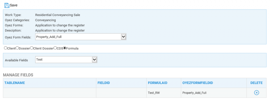The width and height of the screenshot is (270, 101).
Task: Select the Client radio button
Action: coord(6,48)
